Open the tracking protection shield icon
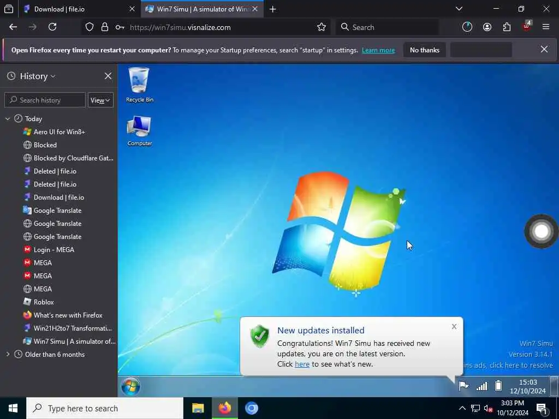 [90, 27]
